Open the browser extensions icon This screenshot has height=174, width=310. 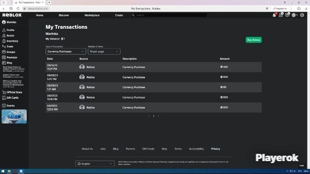(x=299, y=9)
